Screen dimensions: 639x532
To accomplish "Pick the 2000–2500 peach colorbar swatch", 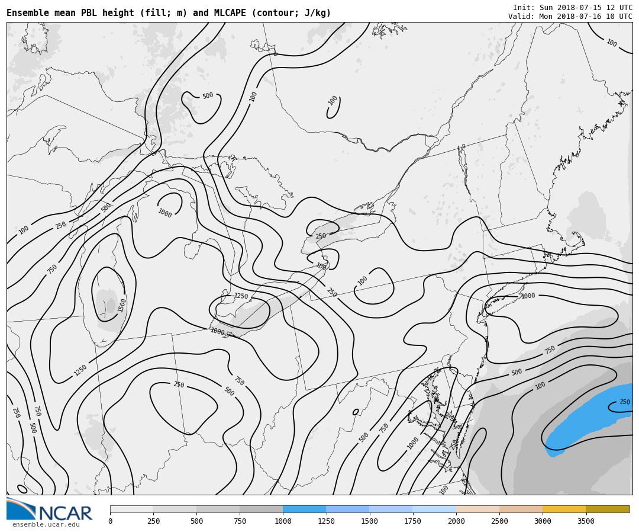I will [477, 509].
